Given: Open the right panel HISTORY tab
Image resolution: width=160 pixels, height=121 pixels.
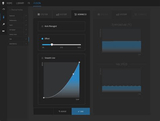Looking at the screenshot, I should (x=122, y=14).
